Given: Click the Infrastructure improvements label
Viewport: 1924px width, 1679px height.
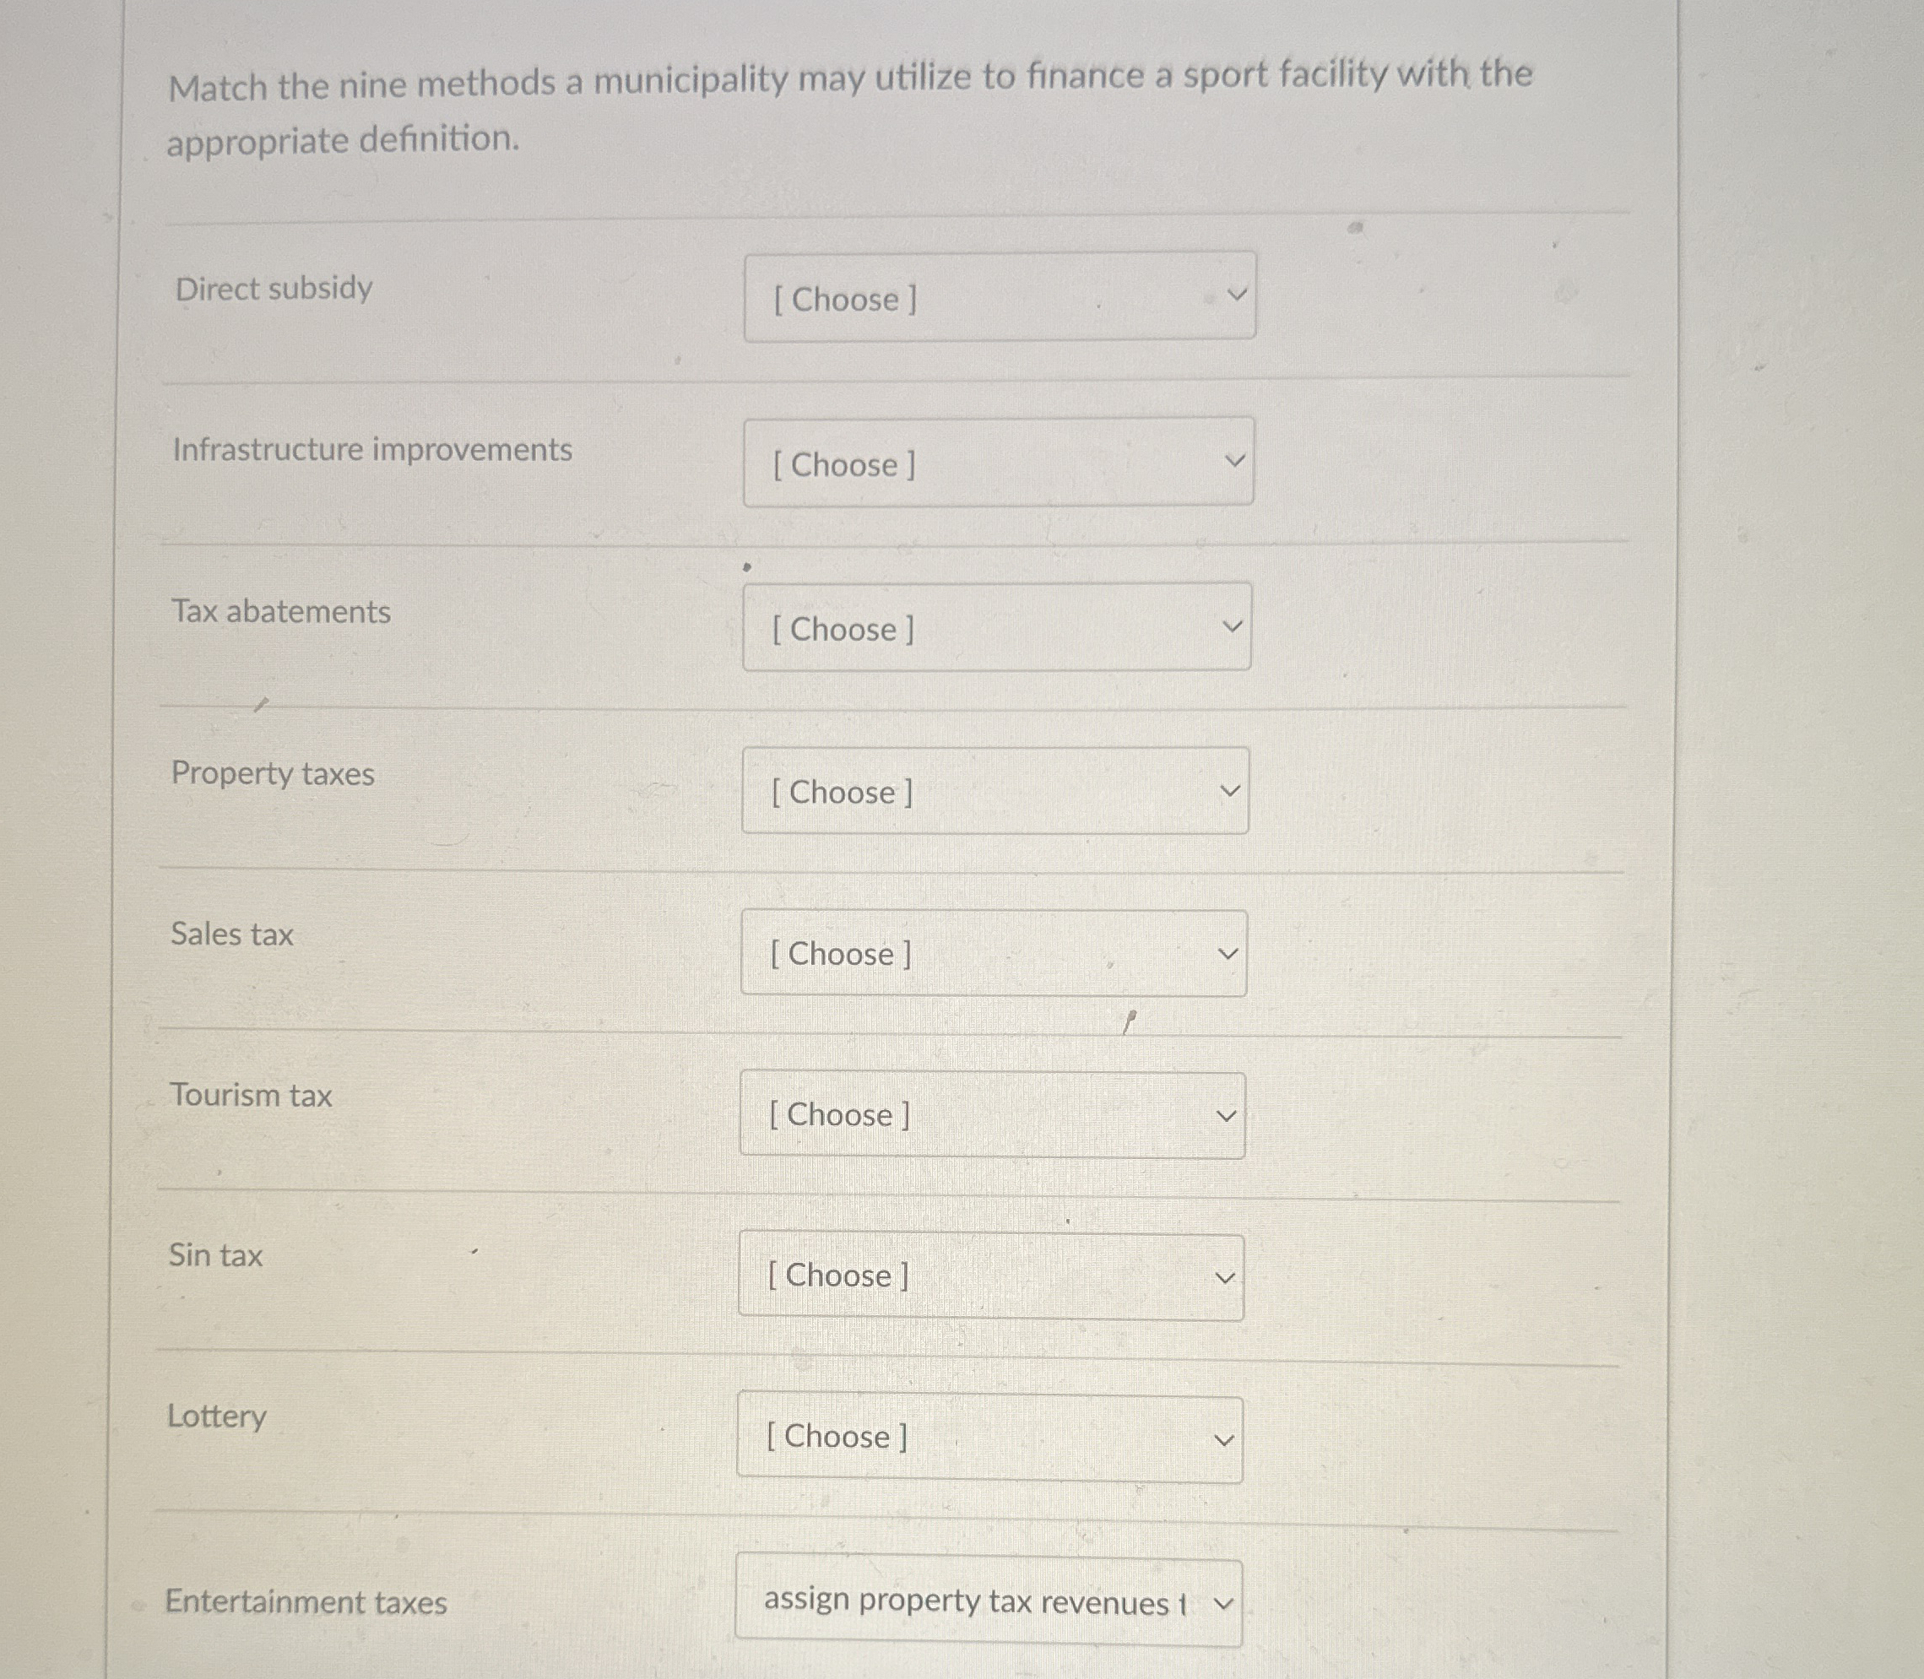Looking at the screenshot, I should [372, 450].
